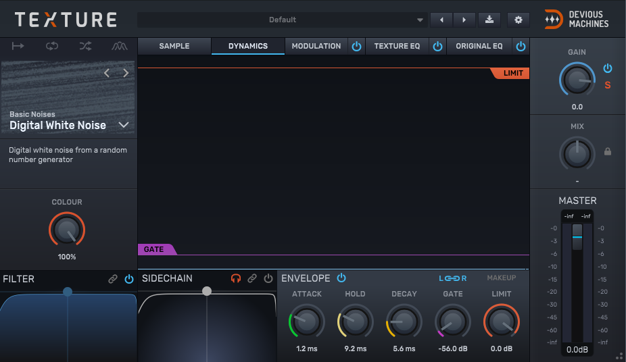Click the sample waveform thumbnail

[68, 97]
